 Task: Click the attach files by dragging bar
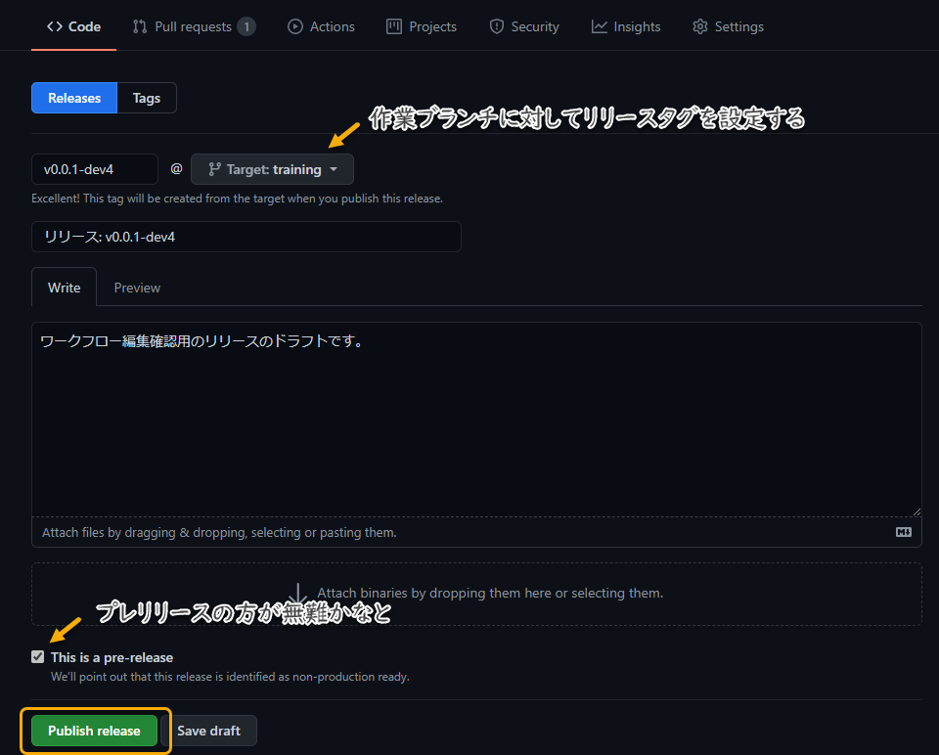[476, 532]
